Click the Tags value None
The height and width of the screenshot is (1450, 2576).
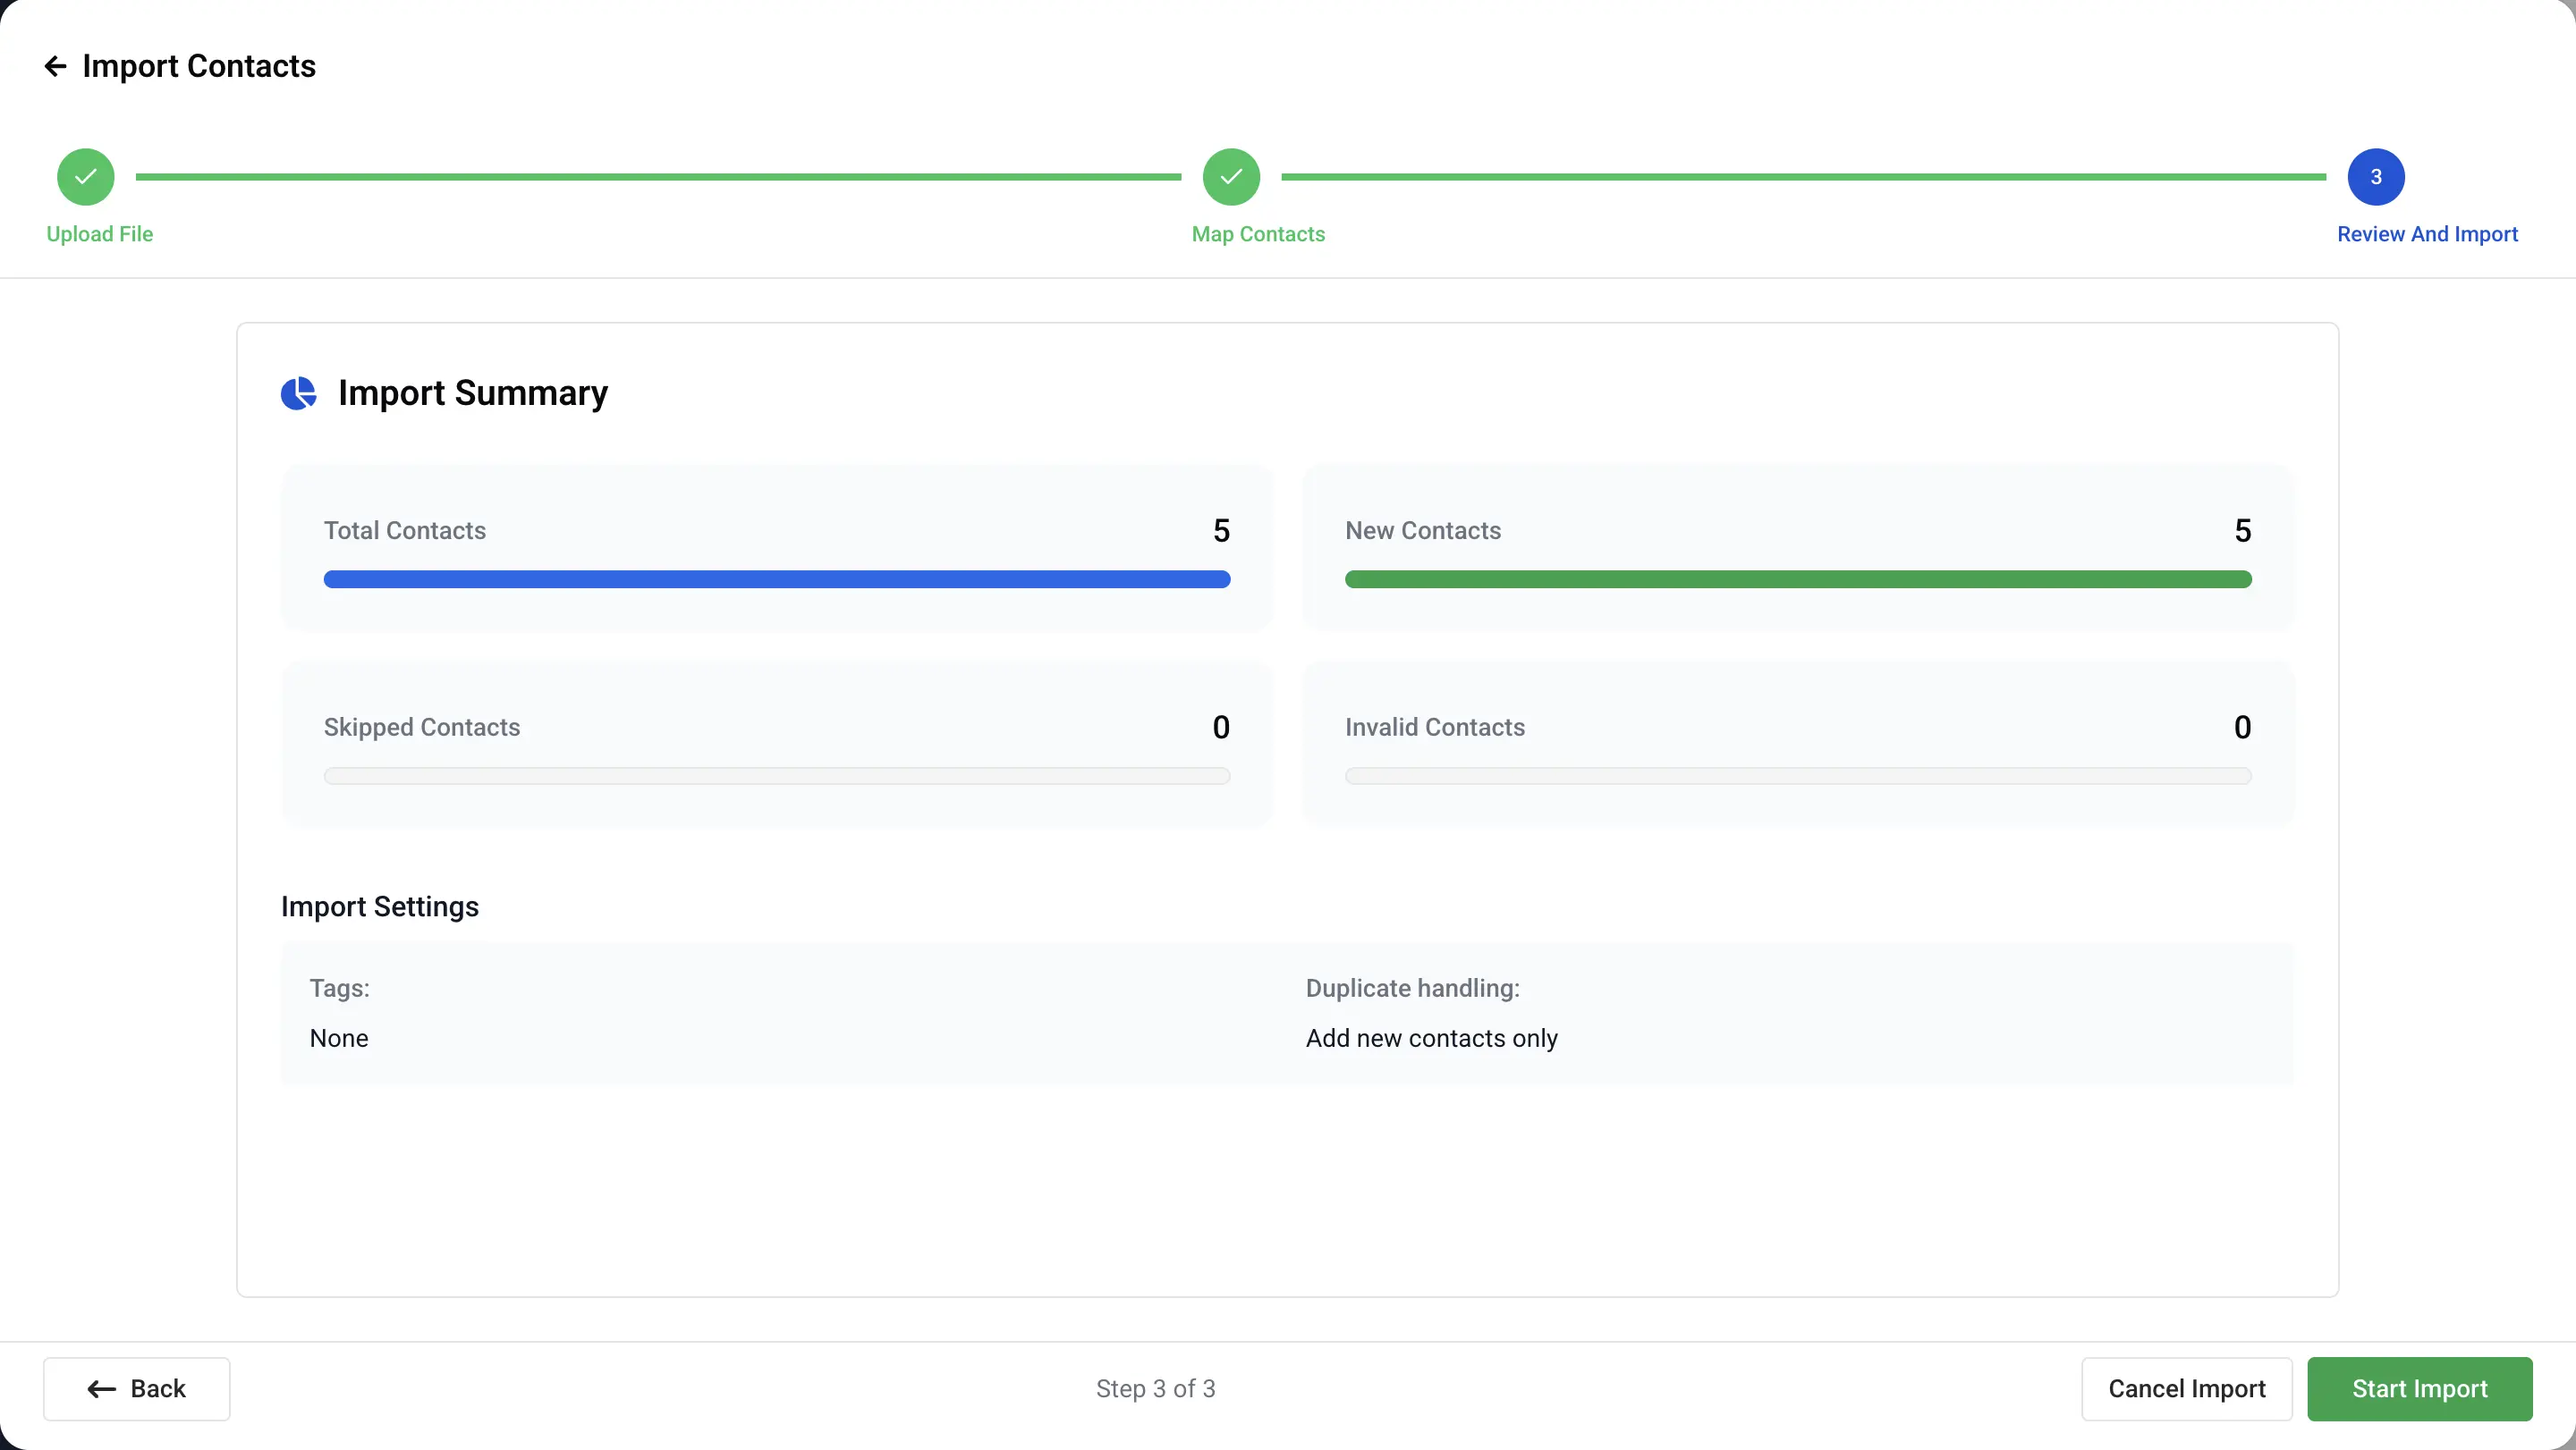339,1038
